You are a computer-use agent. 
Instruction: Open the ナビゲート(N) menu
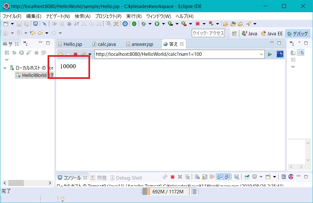pos(58,16)
